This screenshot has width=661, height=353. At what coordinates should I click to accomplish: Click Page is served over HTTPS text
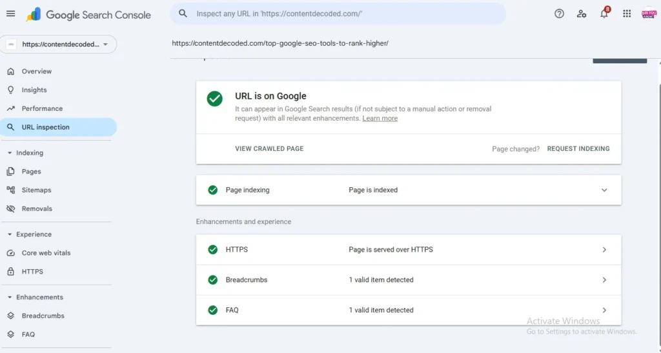391,249
